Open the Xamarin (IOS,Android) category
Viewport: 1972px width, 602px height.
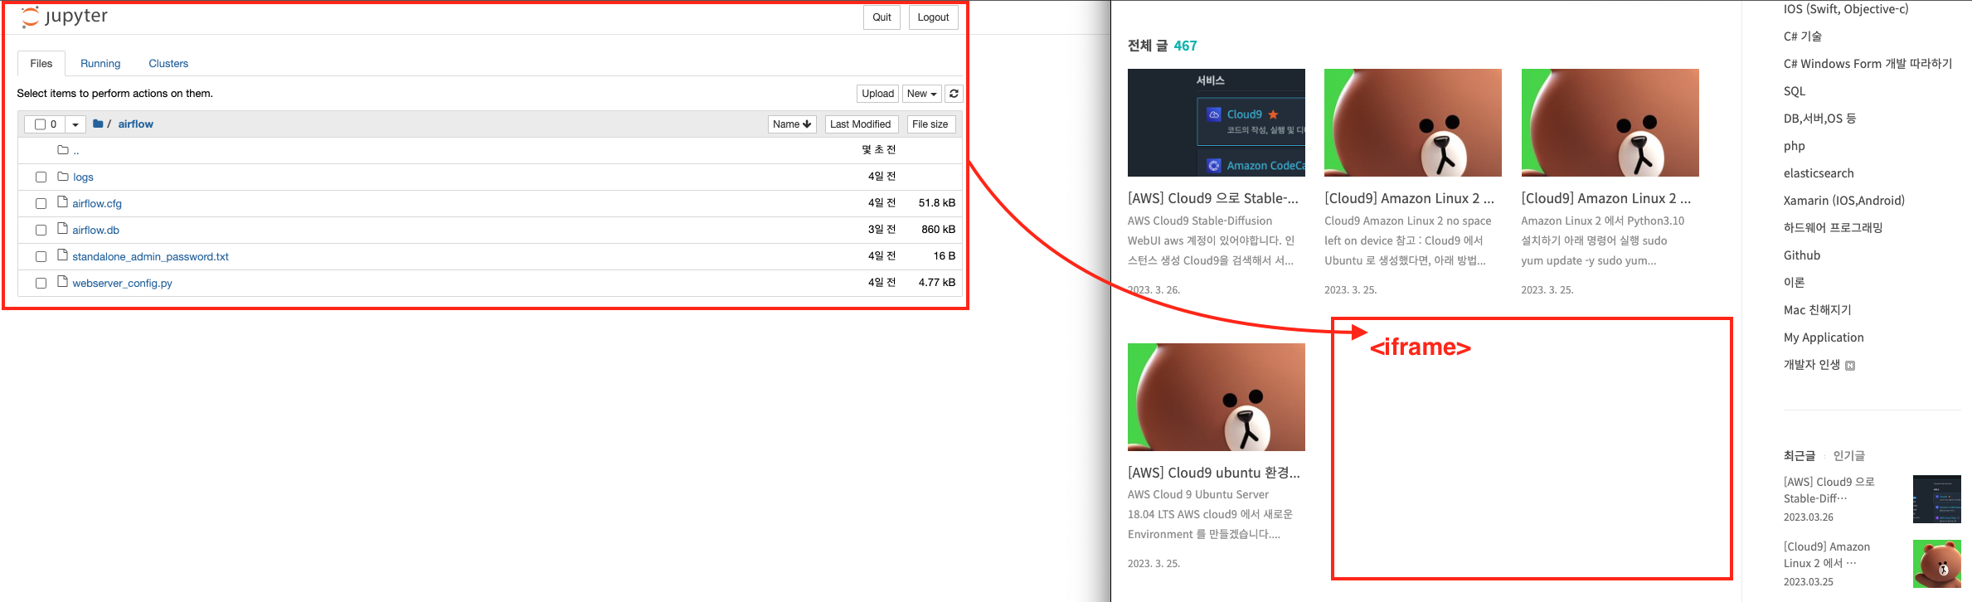1844,201
